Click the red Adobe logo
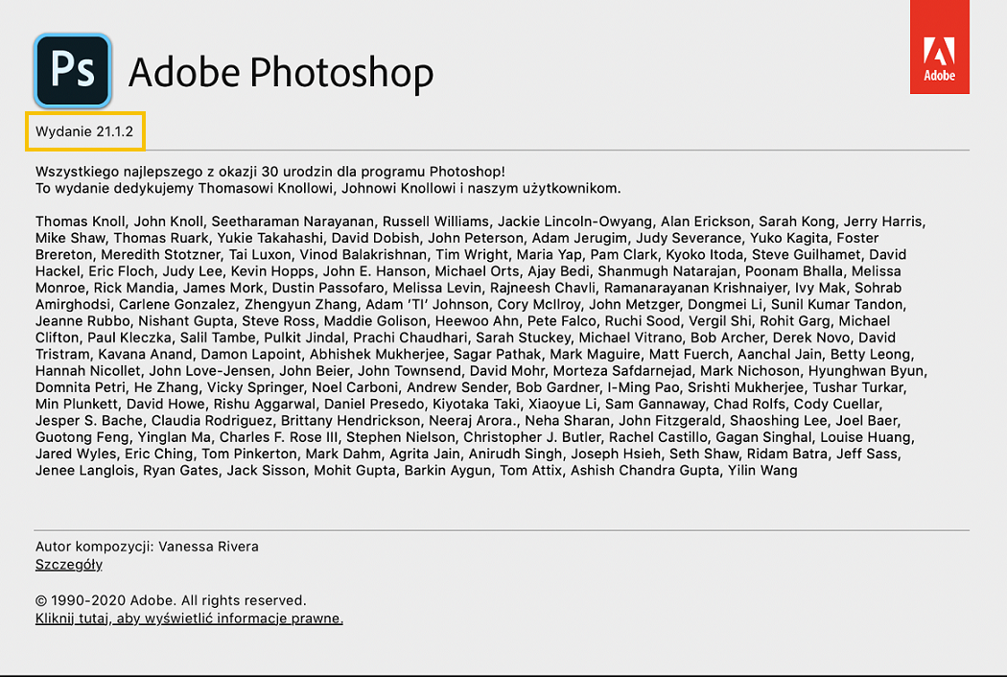The height and width of the screenshot is (677, 1007). [940, 47]
